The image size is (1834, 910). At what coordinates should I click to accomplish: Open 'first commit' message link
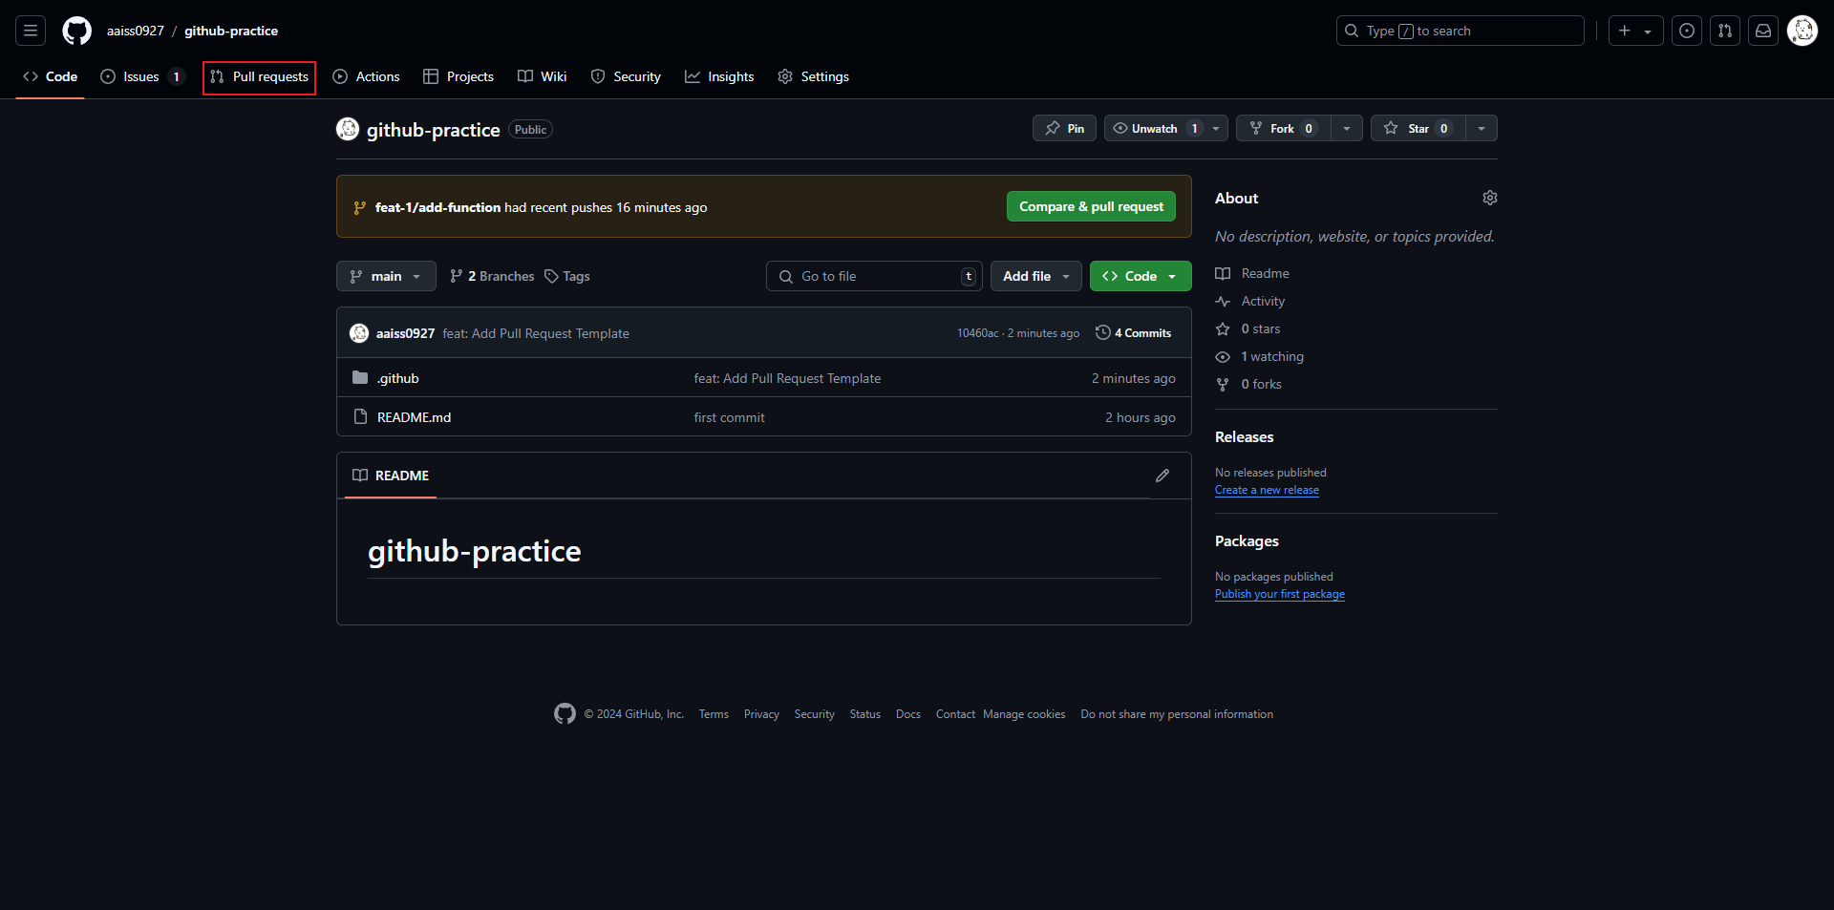729,417
